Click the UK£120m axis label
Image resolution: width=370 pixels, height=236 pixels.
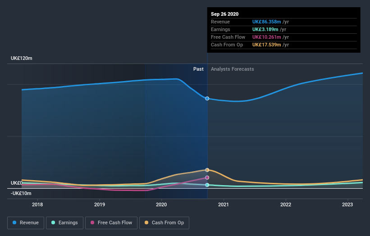click(x=22, y=58)
